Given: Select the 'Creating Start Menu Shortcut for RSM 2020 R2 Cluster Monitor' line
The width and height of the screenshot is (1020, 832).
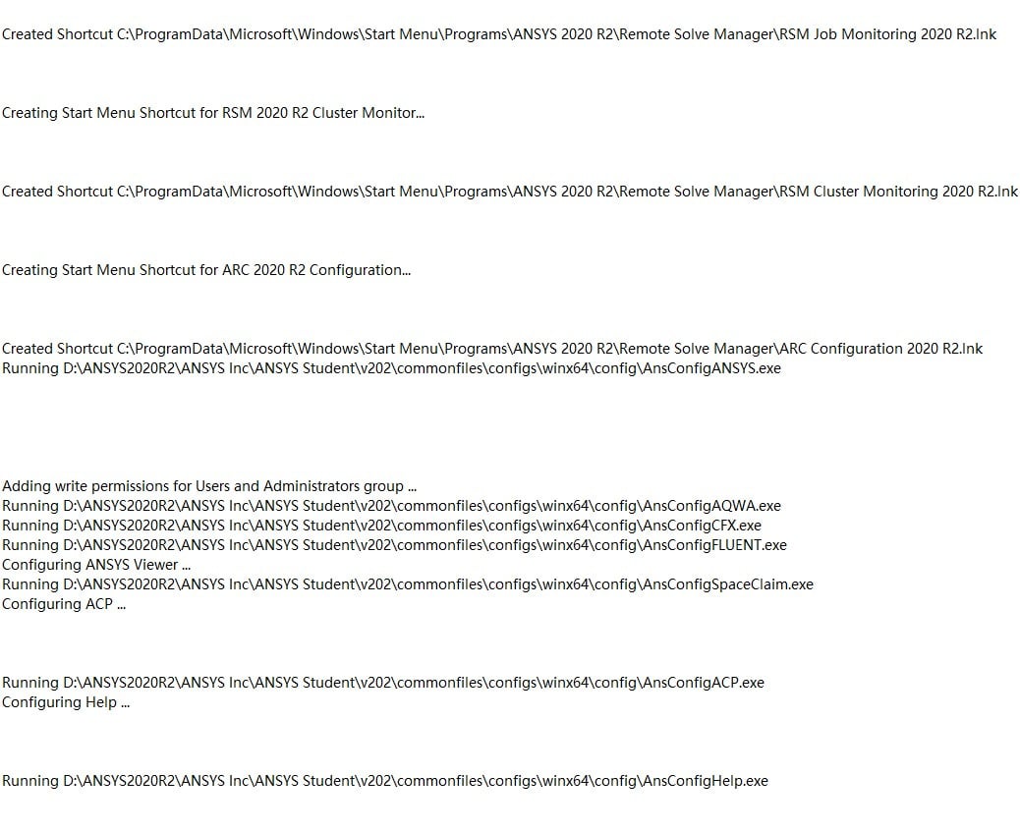Looking at the screenshot, I should click(x=212, y=113).
